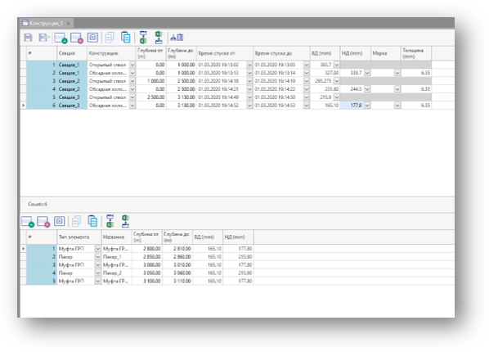Image resolution: width=489 pixels, height=352 pixels.
Task: Click the Save As export icon
Action: click(43, 38)
